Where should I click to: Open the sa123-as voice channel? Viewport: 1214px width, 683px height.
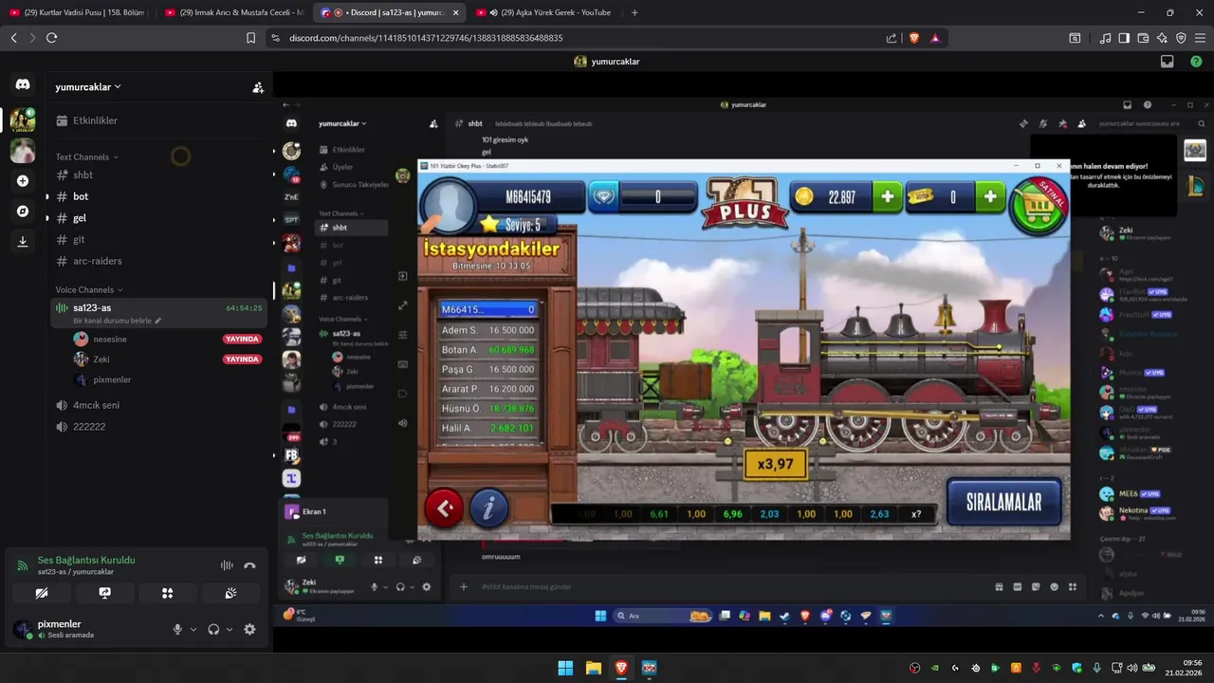coord(157,313)
